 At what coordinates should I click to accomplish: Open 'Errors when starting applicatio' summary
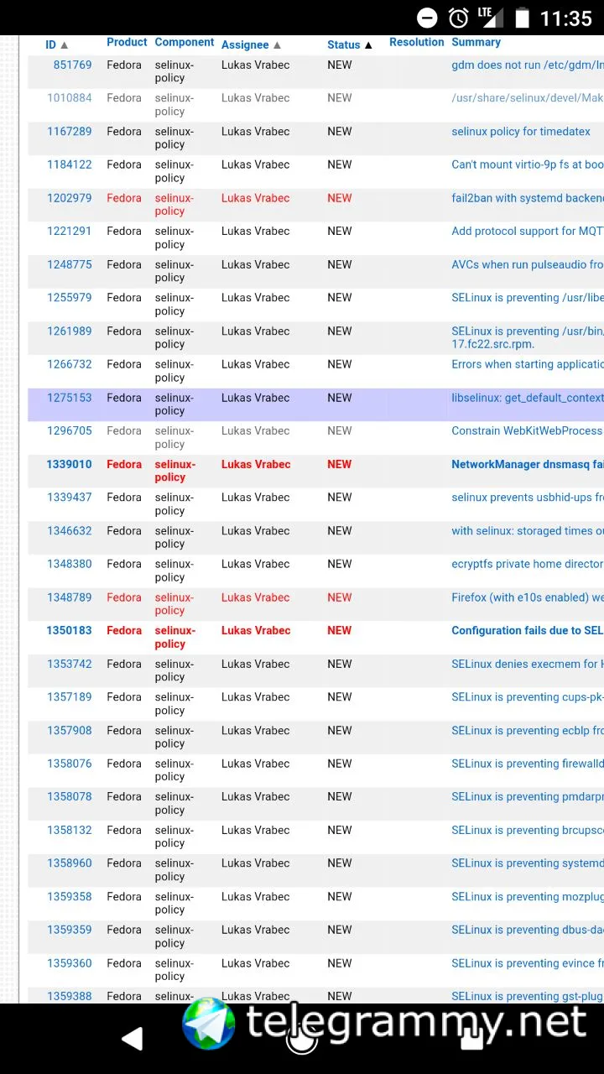pos(528,364)
